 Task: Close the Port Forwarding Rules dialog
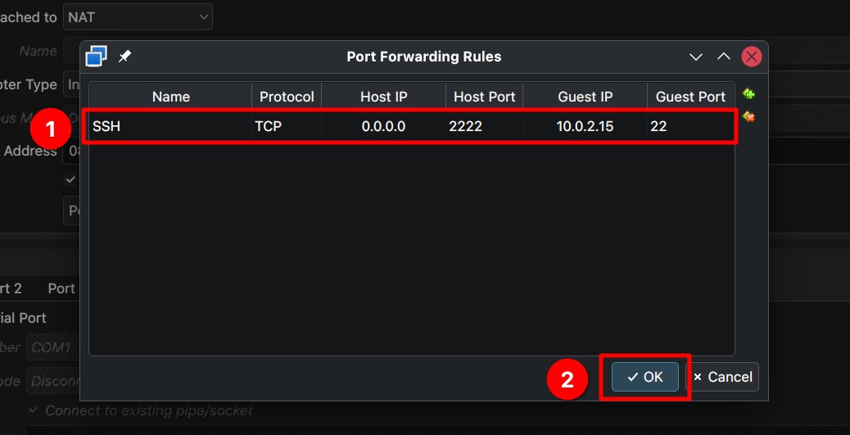click(752, 57)
